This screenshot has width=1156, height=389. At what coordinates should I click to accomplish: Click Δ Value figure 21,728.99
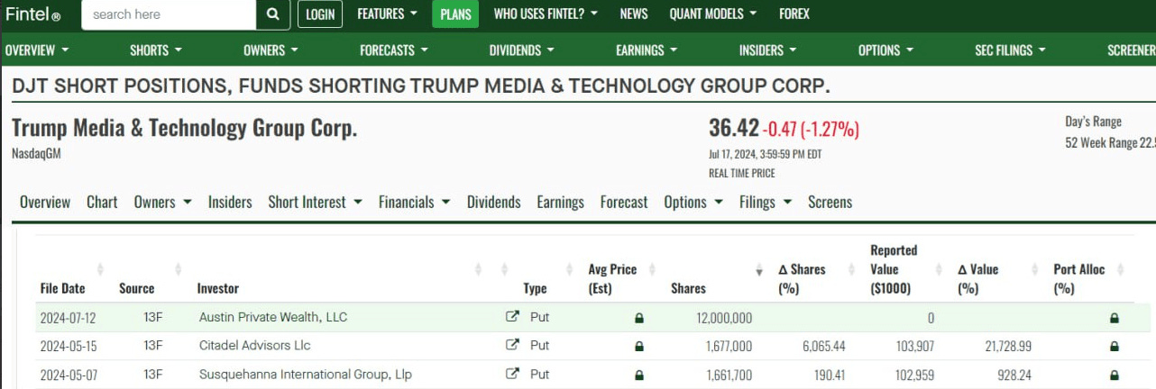tap(1006, 346)
